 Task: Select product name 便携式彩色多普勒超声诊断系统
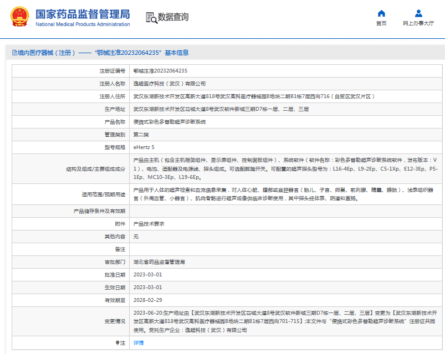click(x=170, y=122)
